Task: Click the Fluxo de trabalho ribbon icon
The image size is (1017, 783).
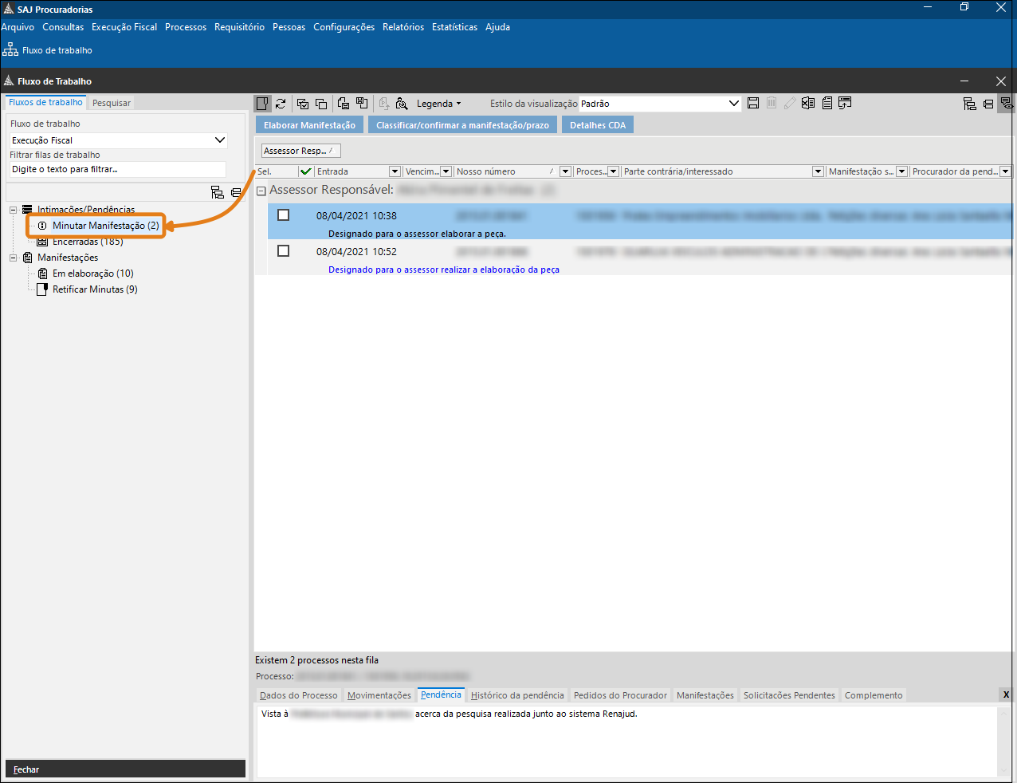Action: pyautogui.click(x=11, y=50)
